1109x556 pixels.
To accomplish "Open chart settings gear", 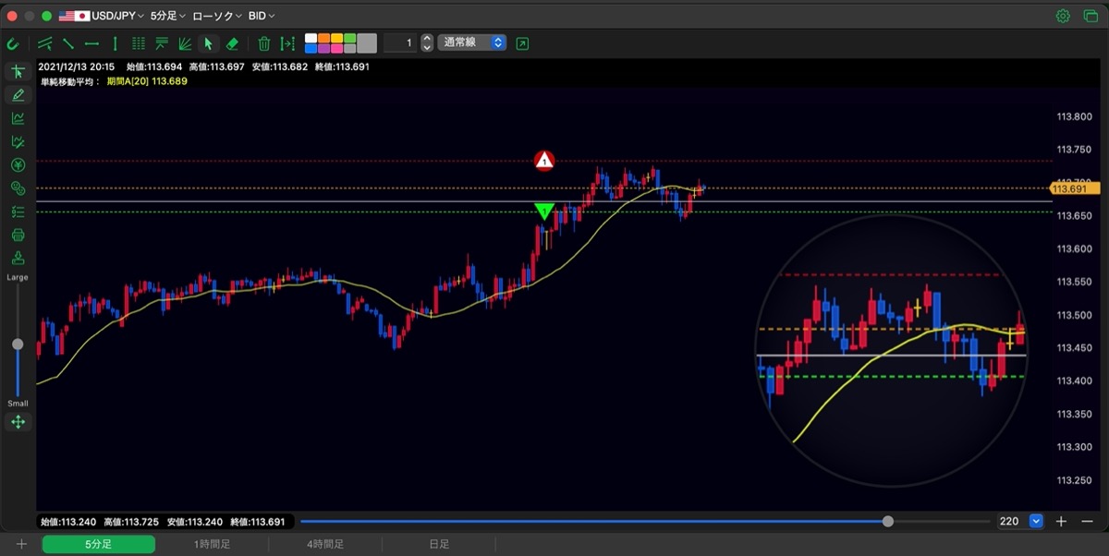I will tap(1063, 16).
